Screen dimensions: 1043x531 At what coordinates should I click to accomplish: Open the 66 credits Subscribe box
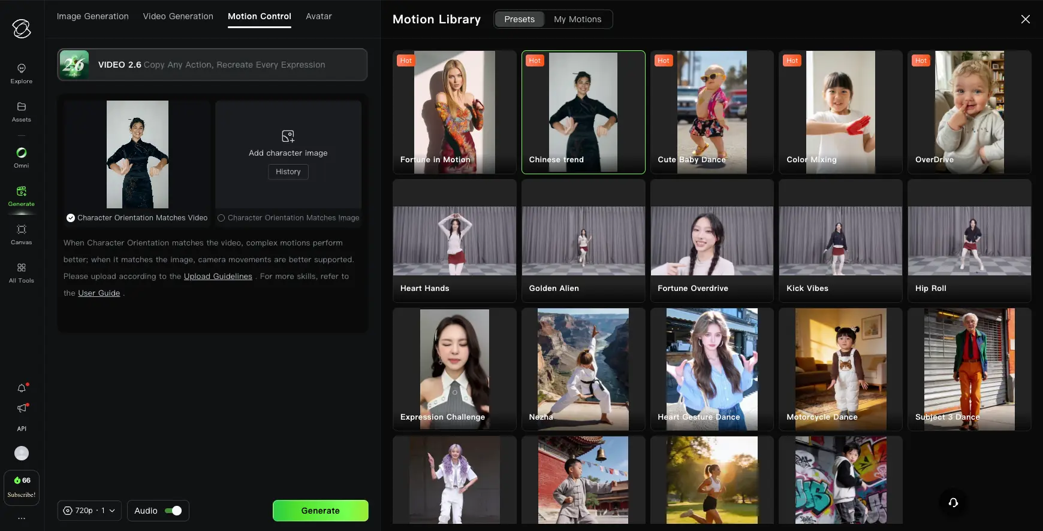22,487
